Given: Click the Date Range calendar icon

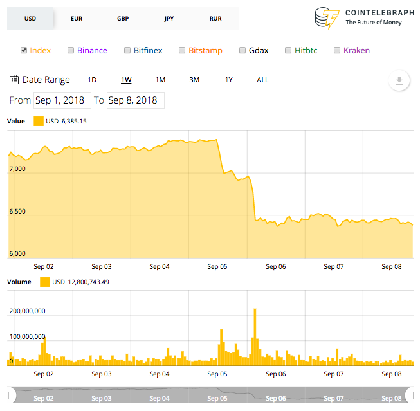Looking at the screenshot, I should tap(14, 80).
